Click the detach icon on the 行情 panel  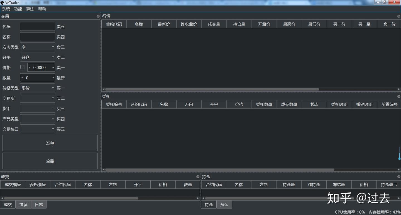pos(399,16)
